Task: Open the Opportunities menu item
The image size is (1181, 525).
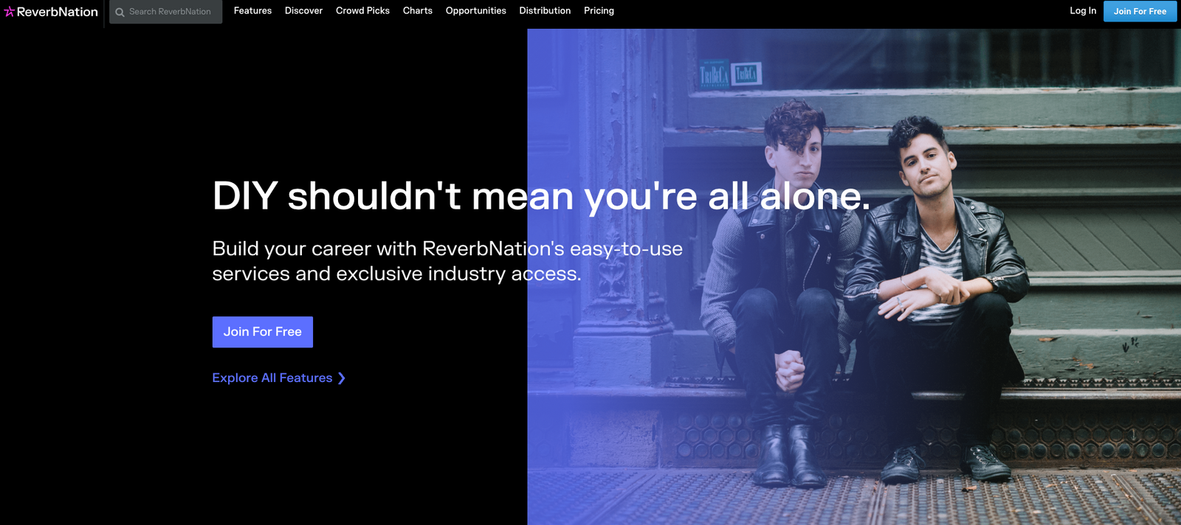Action: (x=476, y=11)
